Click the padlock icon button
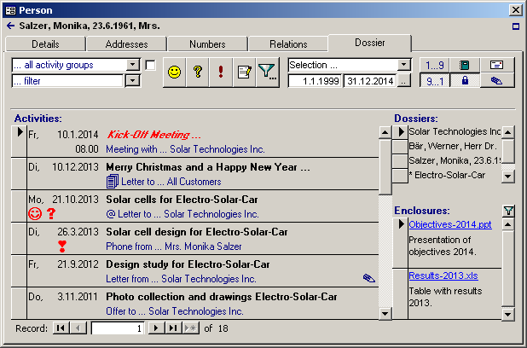Image resolution: width=527 pixels, height=348 pixels. (465, 81)
